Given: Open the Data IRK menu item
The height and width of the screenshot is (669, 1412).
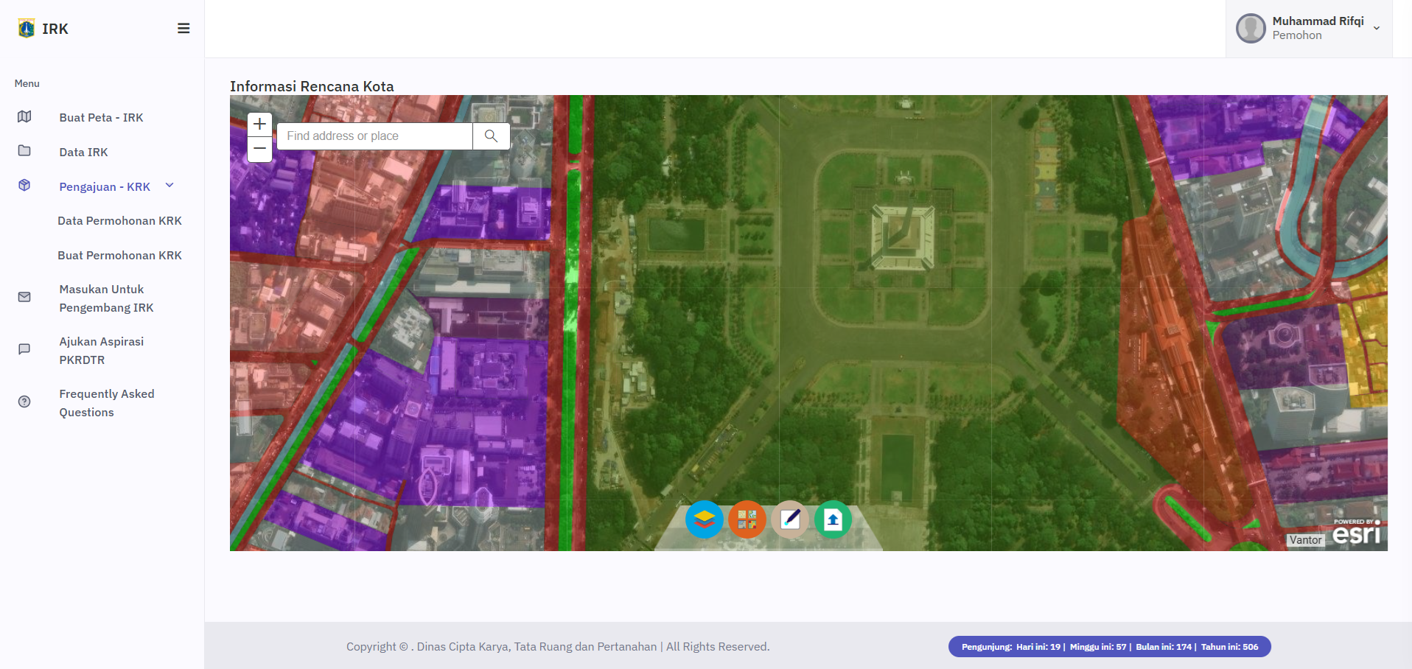Looking at the screenshot, I should 83,153.
